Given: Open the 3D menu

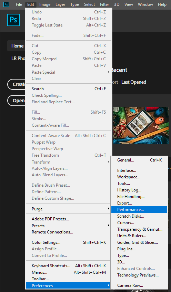Looking at the screenshot, I should pyautogui.click(x=117, y=4).
